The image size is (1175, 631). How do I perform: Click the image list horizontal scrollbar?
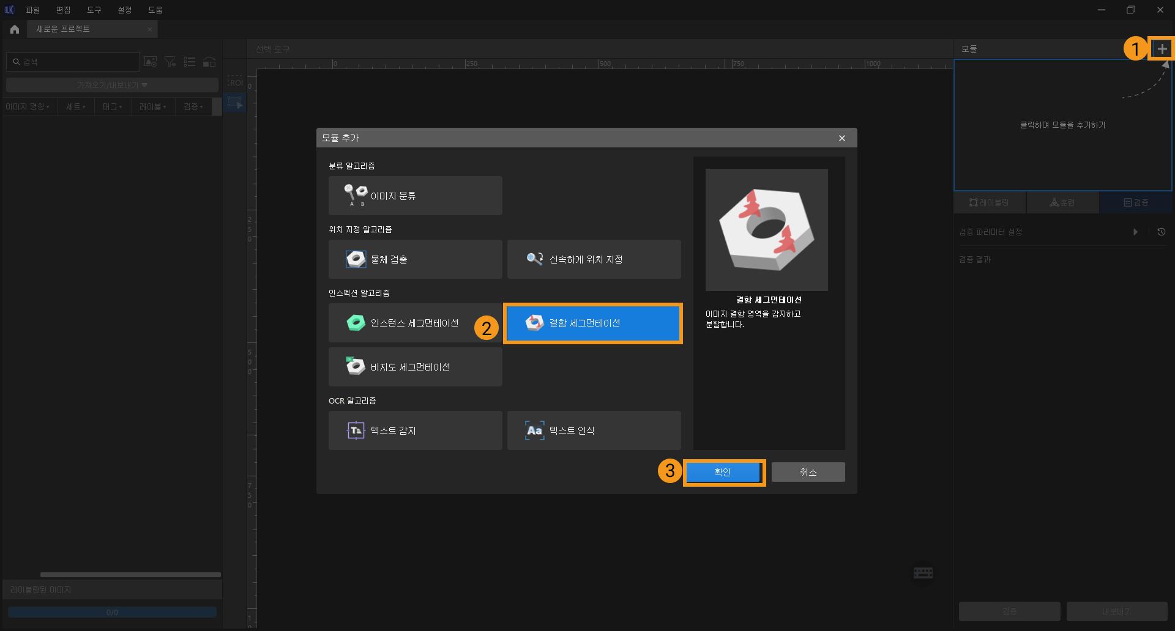pos(130,575)
